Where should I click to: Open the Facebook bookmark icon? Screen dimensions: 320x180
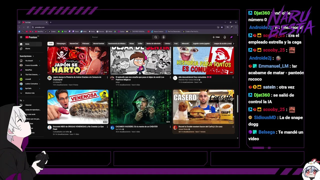[x=19, y=31]
